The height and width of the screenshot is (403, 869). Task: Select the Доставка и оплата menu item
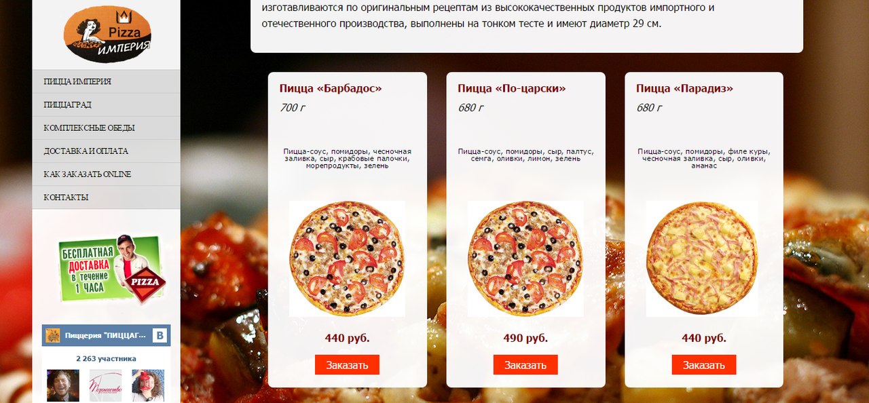point(106,151)
